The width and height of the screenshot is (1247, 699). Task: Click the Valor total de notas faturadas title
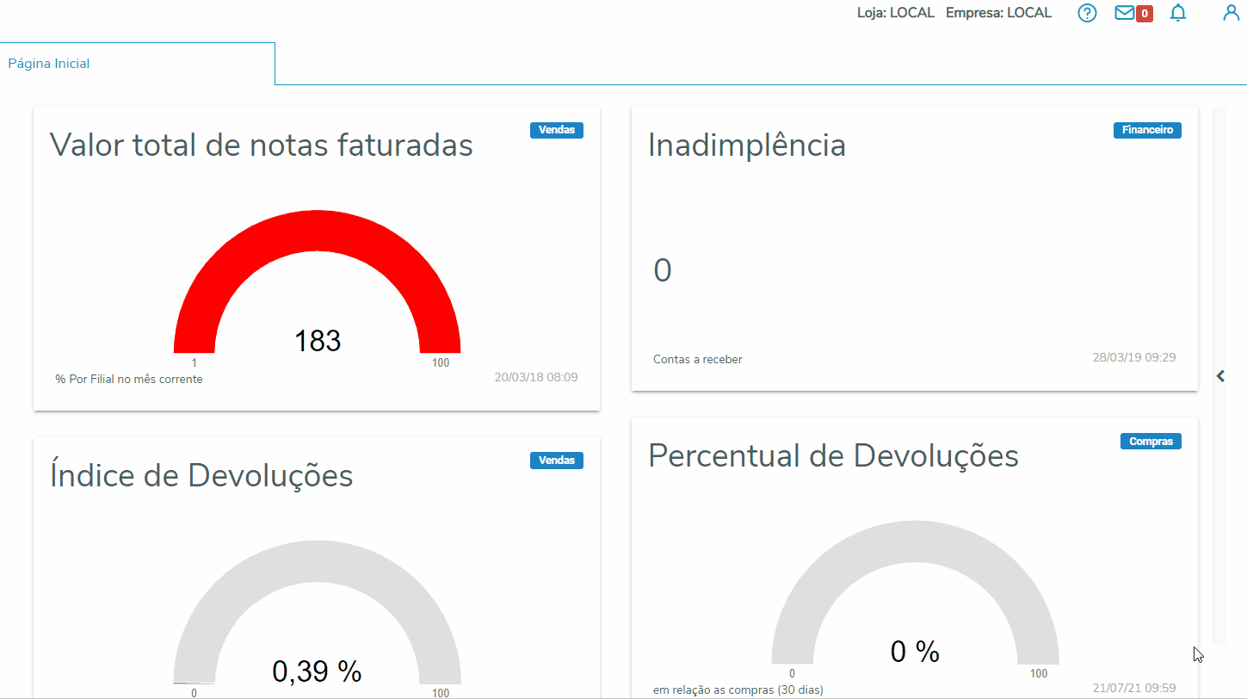tap(262, 145)
